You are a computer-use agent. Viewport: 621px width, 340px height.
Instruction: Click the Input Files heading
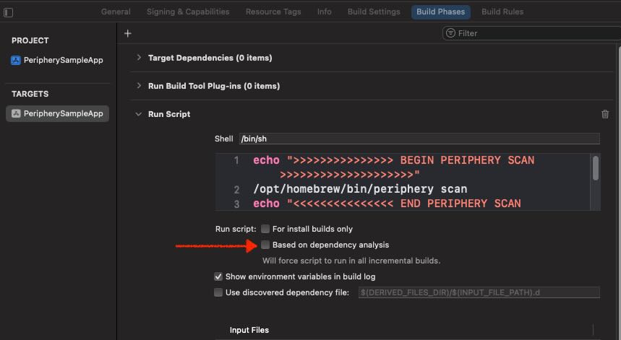pyautogui.click(x=249, y=330)
